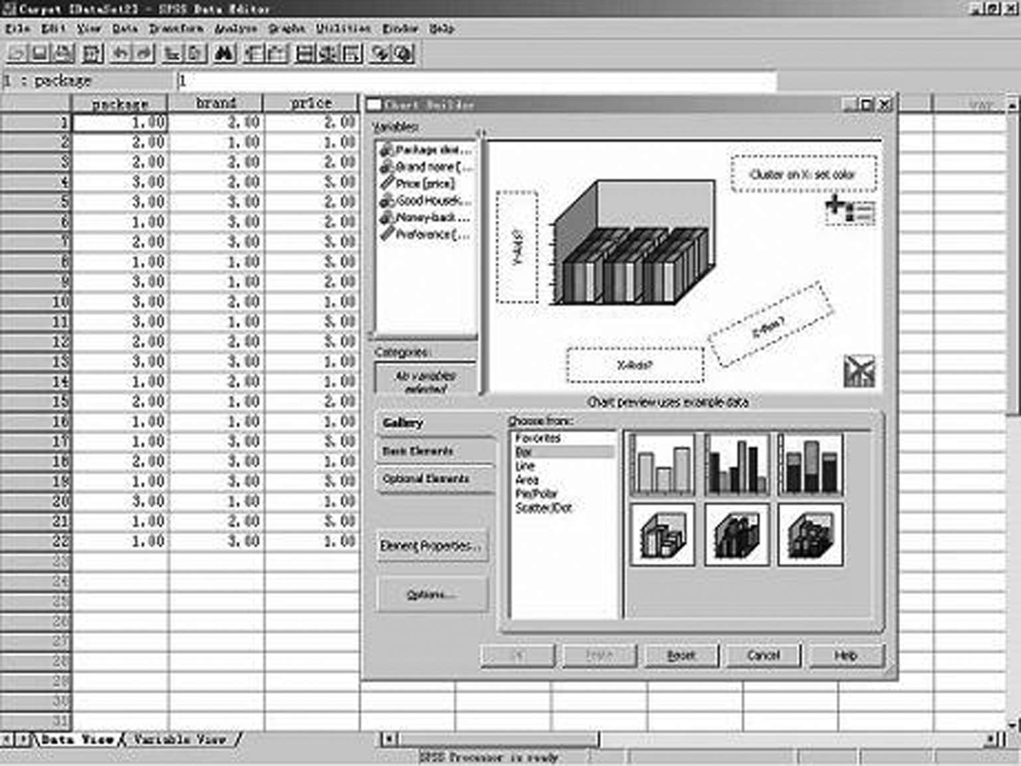Click the Redo arrow in the toolbar

(x=144, y=53)
